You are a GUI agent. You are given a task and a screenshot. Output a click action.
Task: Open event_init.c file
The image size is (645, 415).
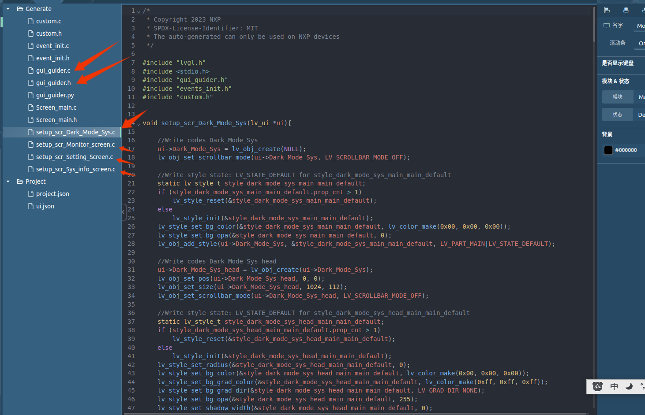(x=52, y=46)
